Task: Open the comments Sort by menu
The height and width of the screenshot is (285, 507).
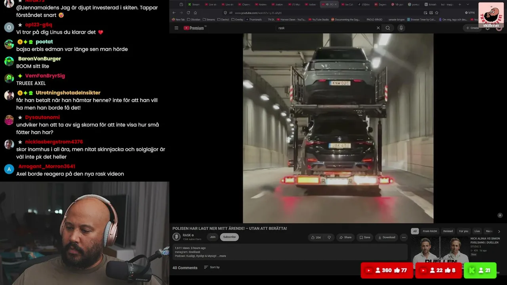Action: tap(212, 268)
